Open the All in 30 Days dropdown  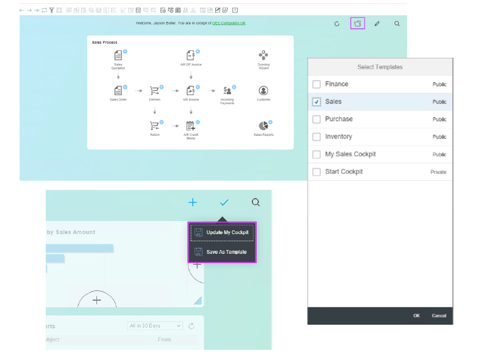click(155, 326)
